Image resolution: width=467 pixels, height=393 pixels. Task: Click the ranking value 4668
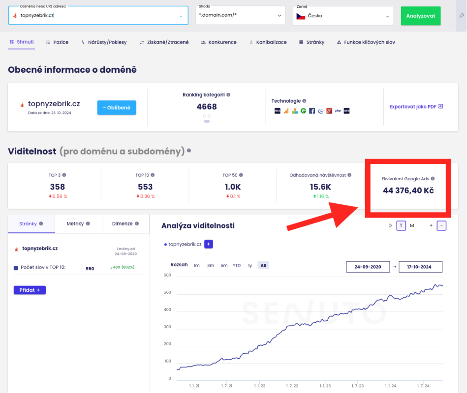[x=207, y=107]
